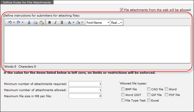Tick the Excel file type checkbox
Screen dimensions: 194x112
pos(149,101)
